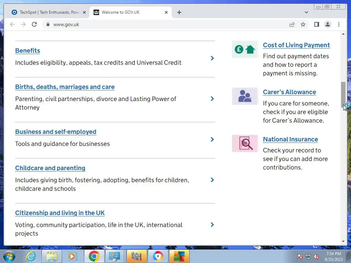
Task: Share this page icon in address bar
Action: point(292,24)
